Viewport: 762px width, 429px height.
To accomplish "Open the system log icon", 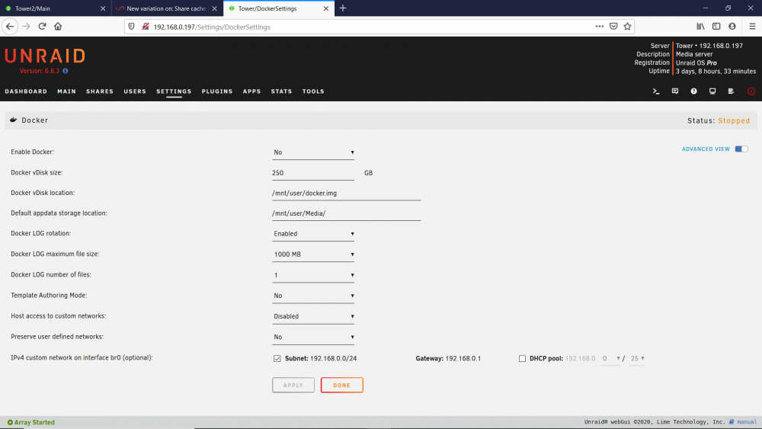I will [731, 91].
